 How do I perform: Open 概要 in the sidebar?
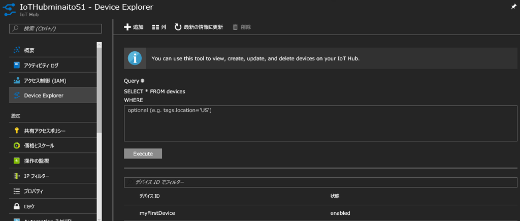coord(53,50)
